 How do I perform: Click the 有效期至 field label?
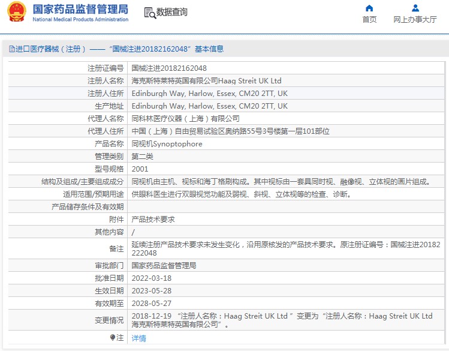109,304
